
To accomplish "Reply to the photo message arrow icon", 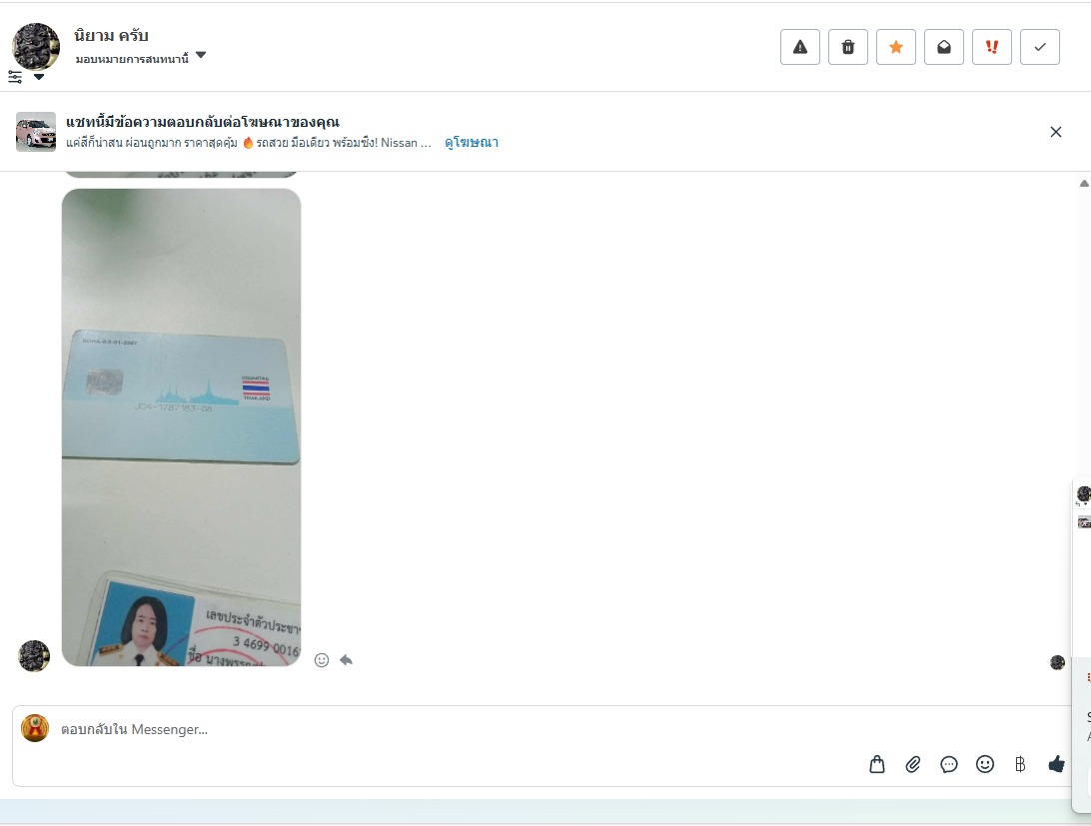I will tap(346, 660).
